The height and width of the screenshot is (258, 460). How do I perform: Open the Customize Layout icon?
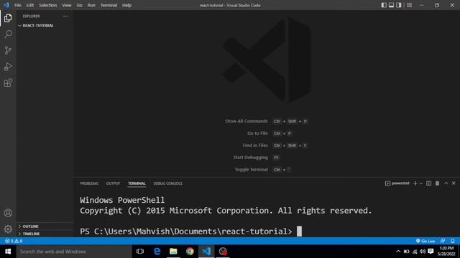click(x=409, y=5)
